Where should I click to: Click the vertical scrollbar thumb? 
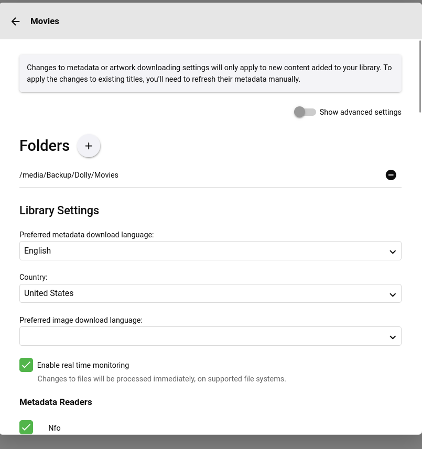[x=420, y=76]
